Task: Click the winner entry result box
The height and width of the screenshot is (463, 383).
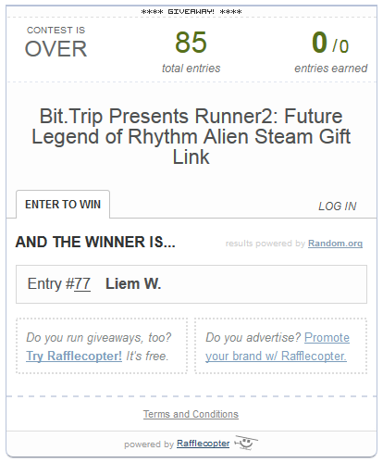Action: tap(191, 284)
